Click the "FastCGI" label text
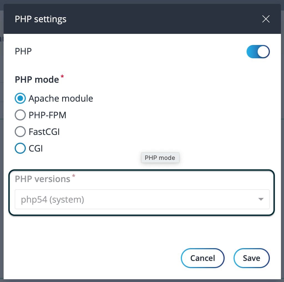Viewport: 284px width, 282px height. tap(44, 132)
